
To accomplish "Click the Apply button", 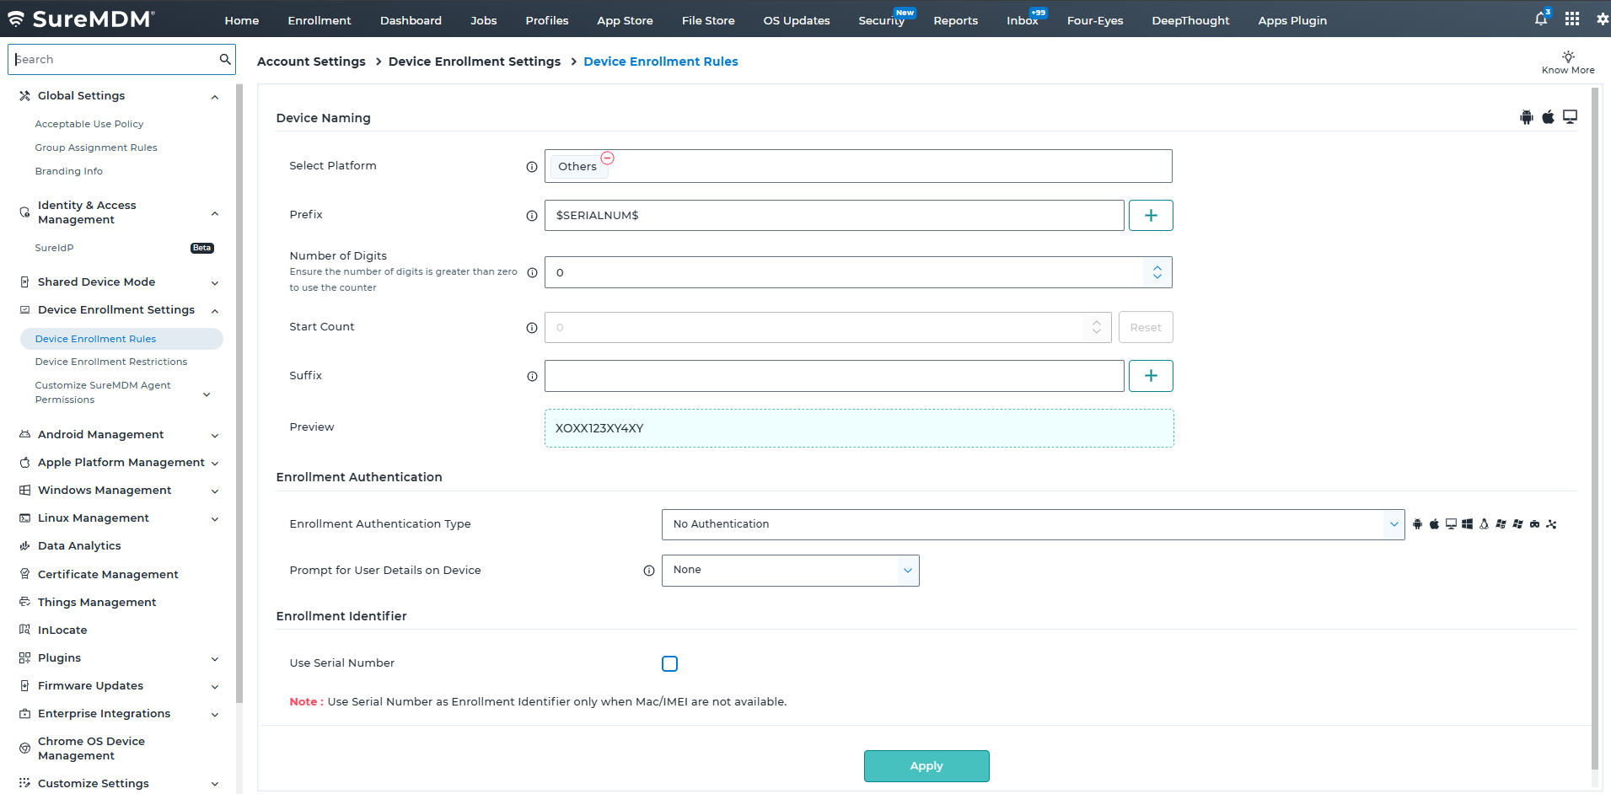I will (926, 766).
